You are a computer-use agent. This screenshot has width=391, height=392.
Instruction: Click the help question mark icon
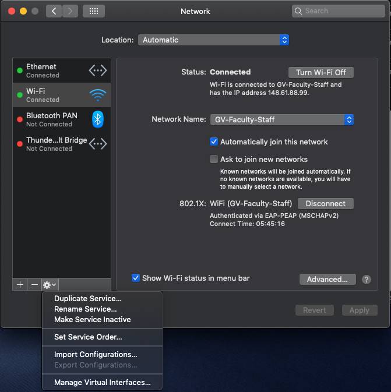click(367, 280)
